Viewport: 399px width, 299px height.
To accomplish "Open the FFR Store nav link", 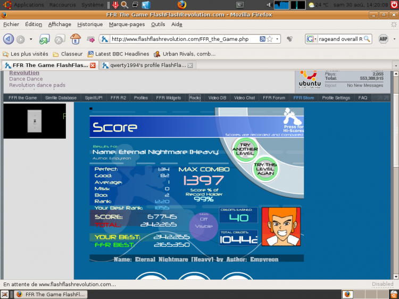I will [x=304, y=98].
